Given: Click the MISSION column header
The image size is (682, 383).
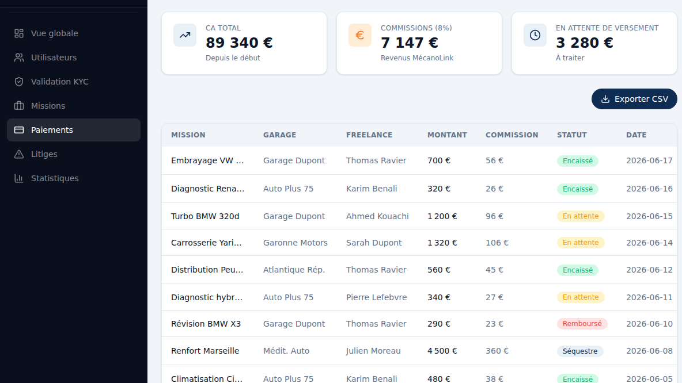Looking at the screenshot, I should (188, 135).
